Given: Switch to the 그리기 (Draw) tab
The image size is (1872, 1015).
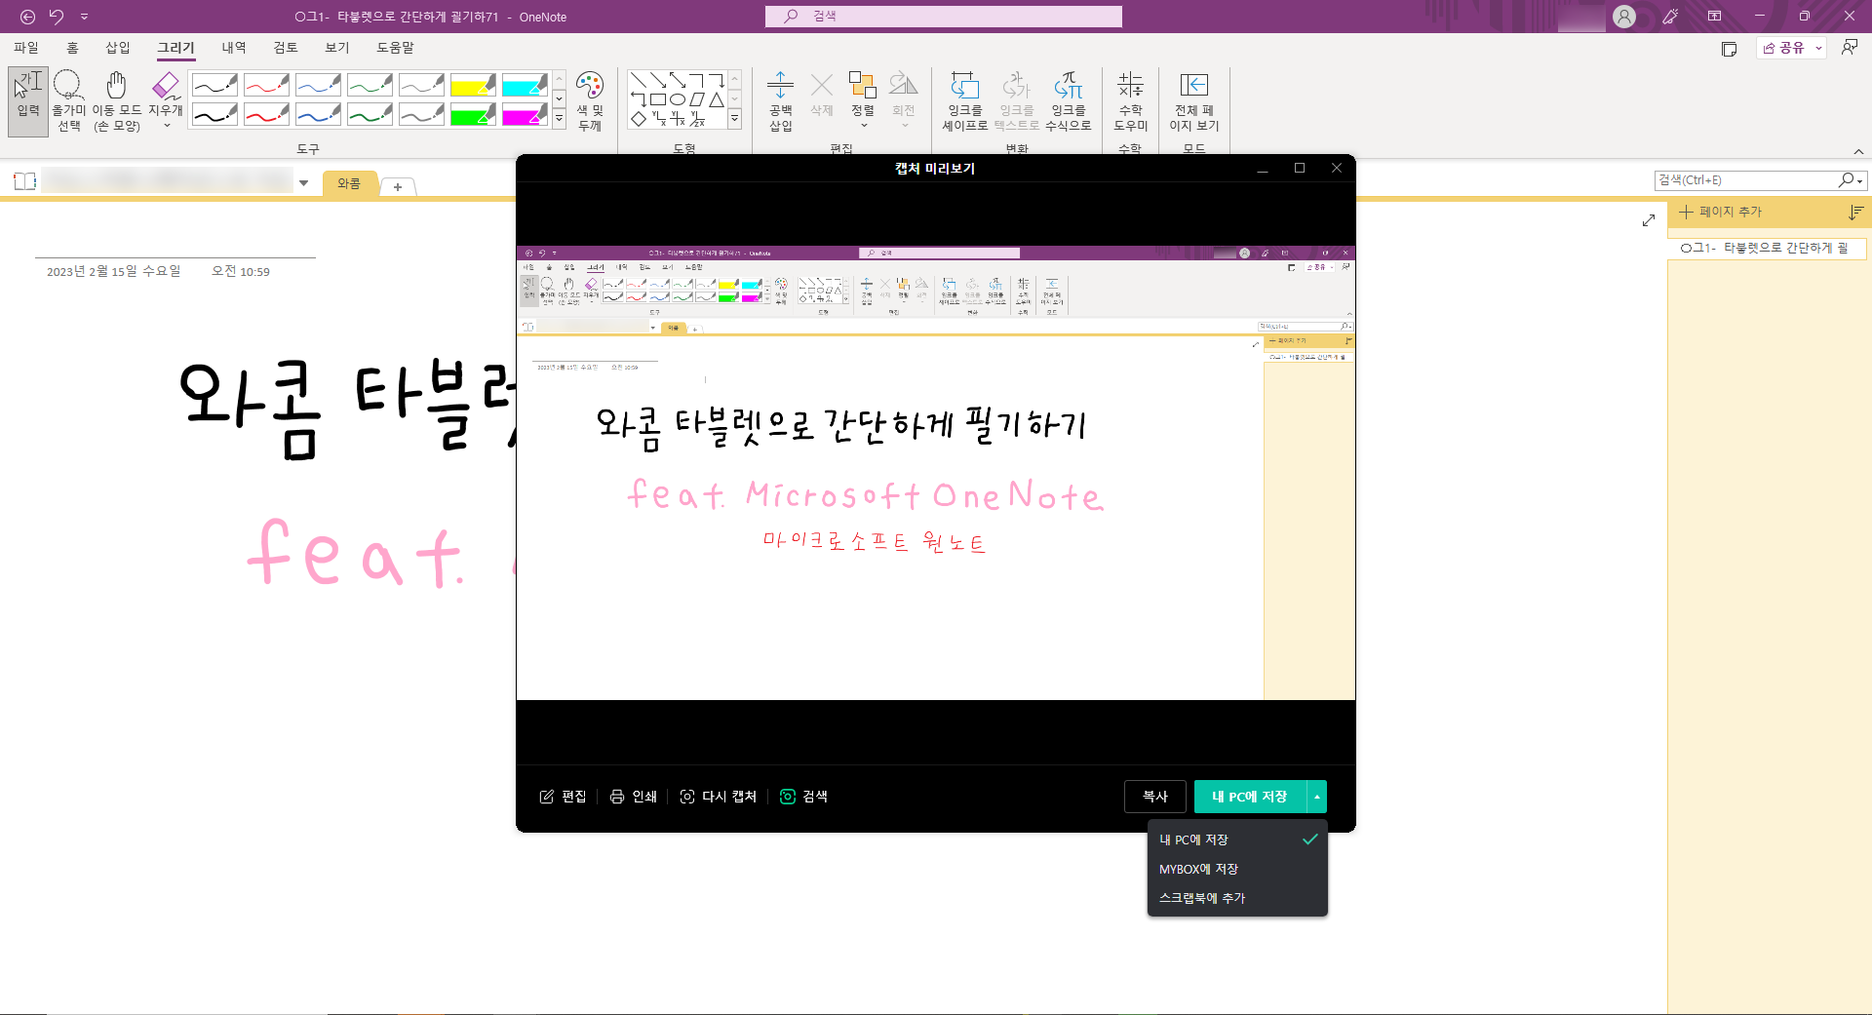Looking at the screenshot, I should click(x=176, y=48).
